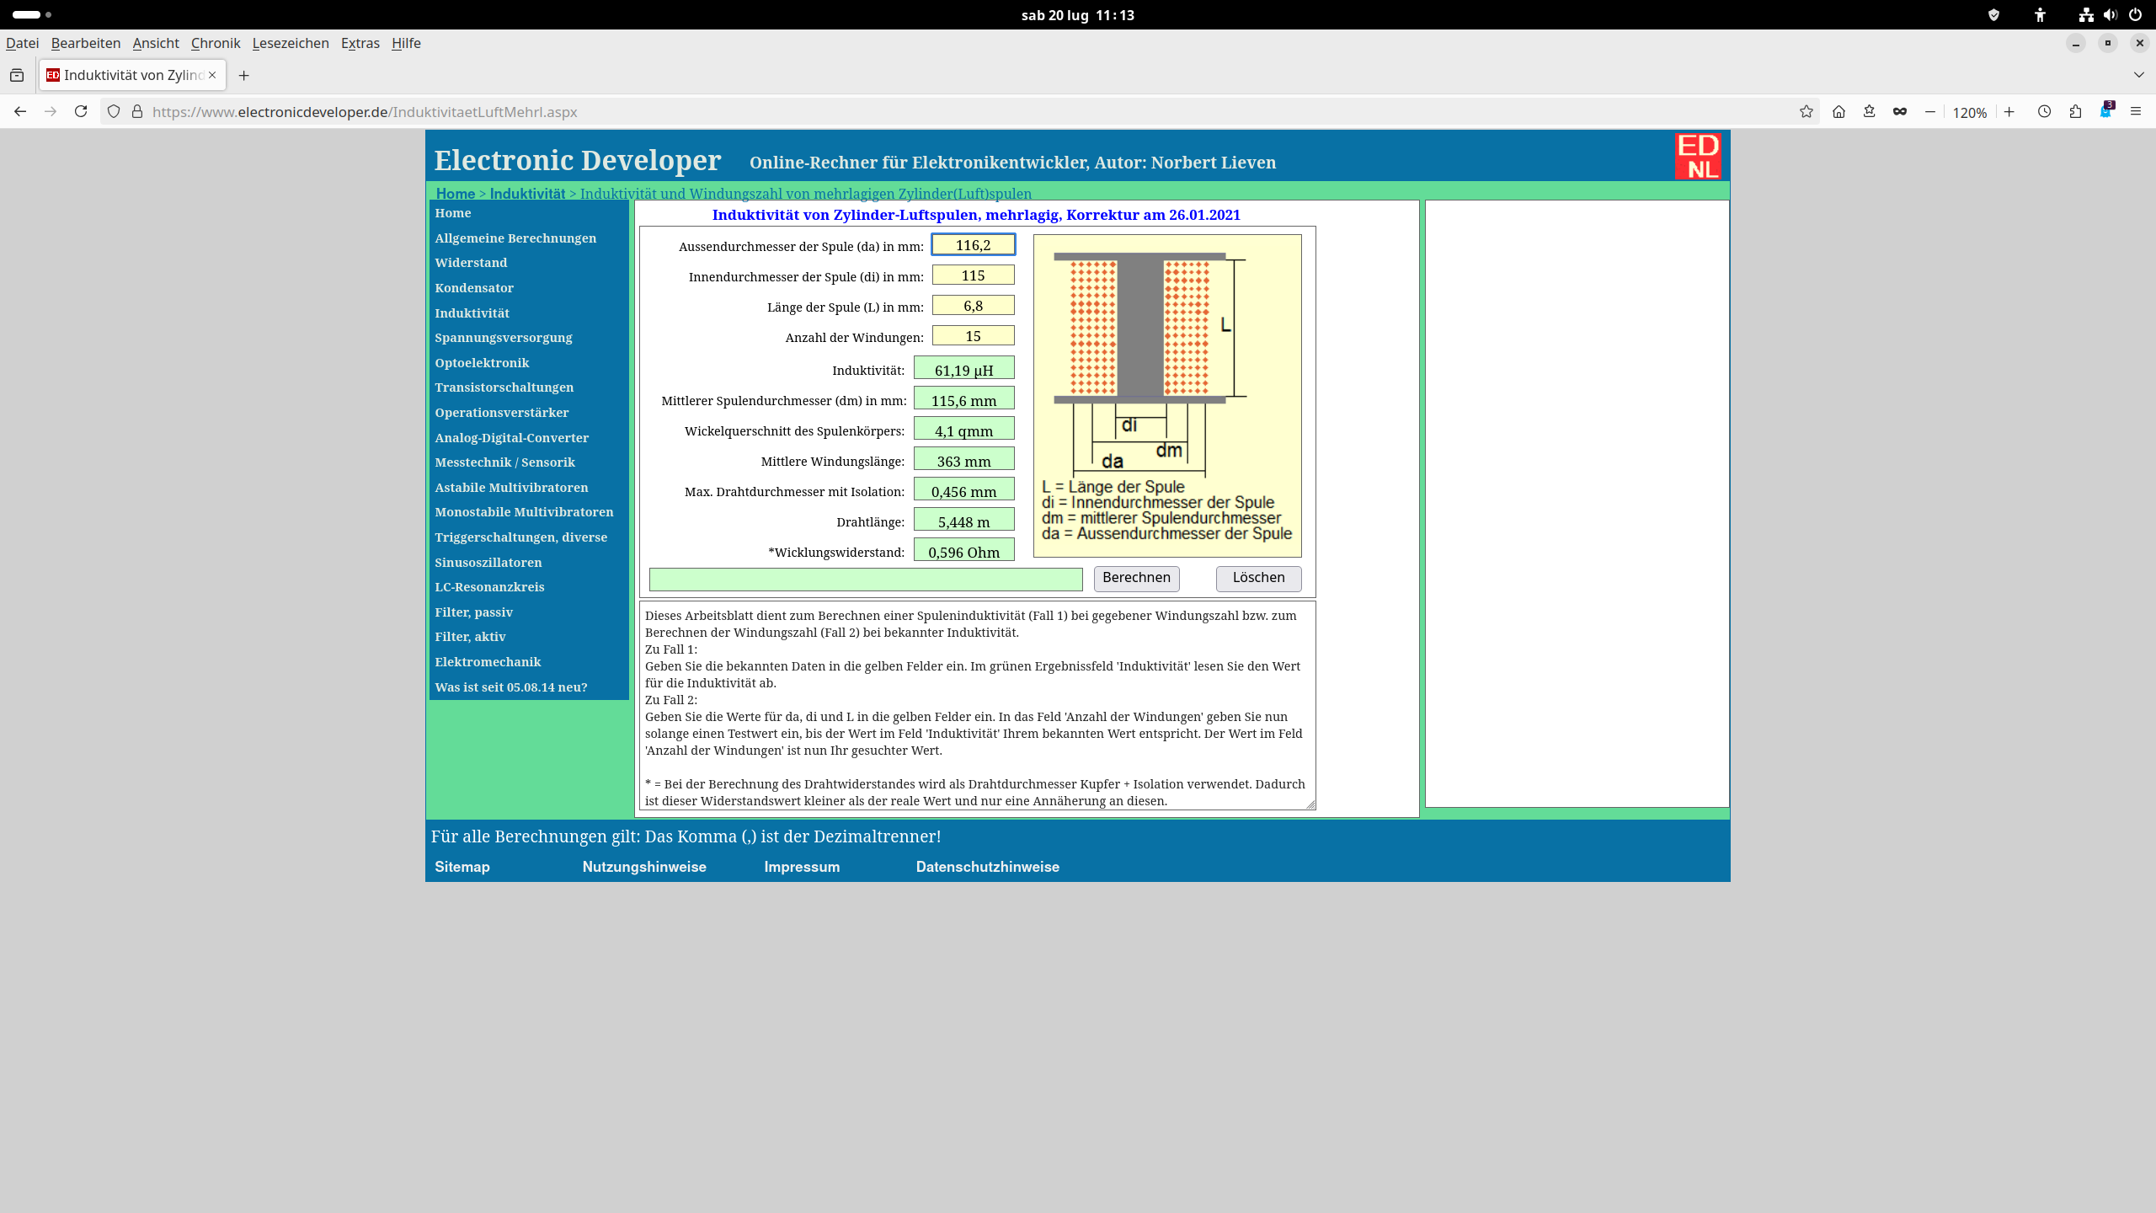Image resolution: width=2156 pixels, height=1213 pixels.
Task: Open the Impressum footer link
Action: pos(802,867)
